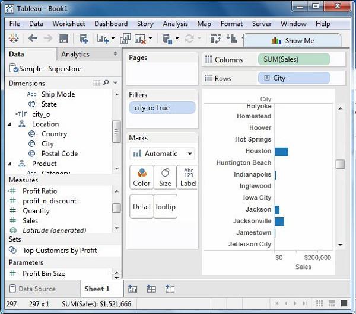Click the Detail marks button

[142, 206]
